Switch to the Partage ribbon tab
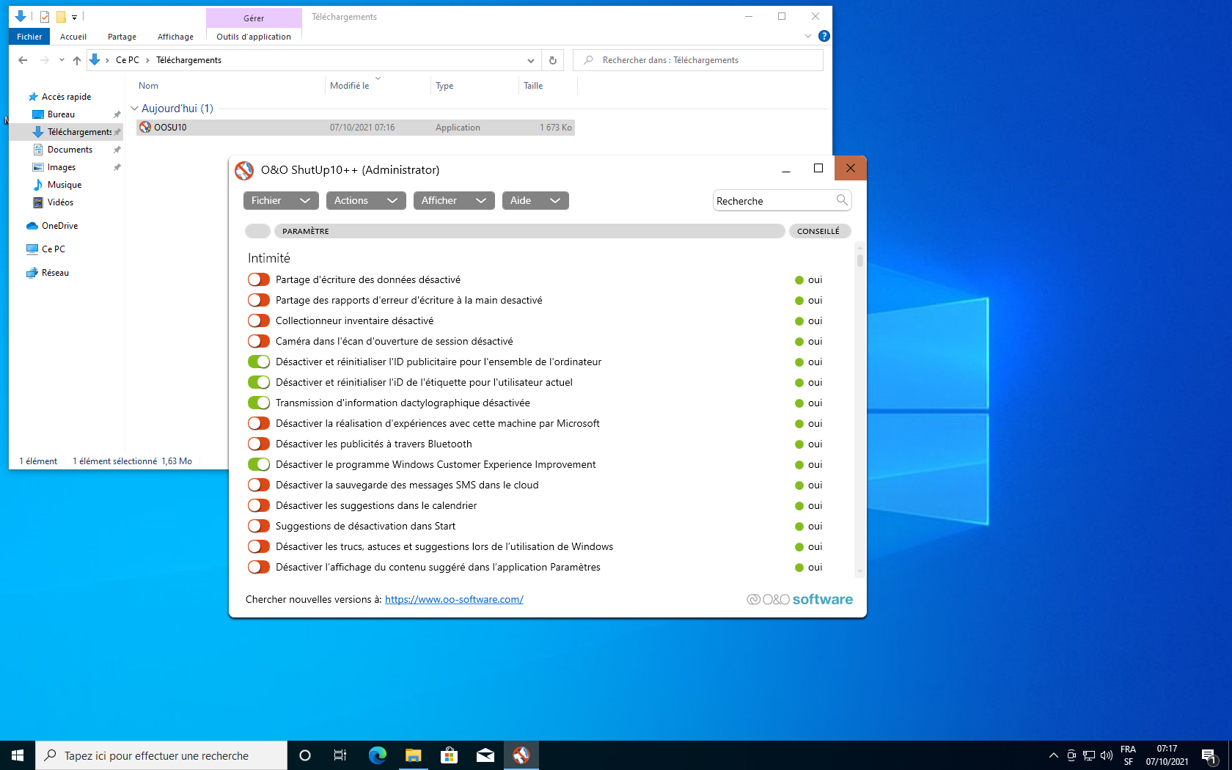1232x770 pixels. [122, 37]
